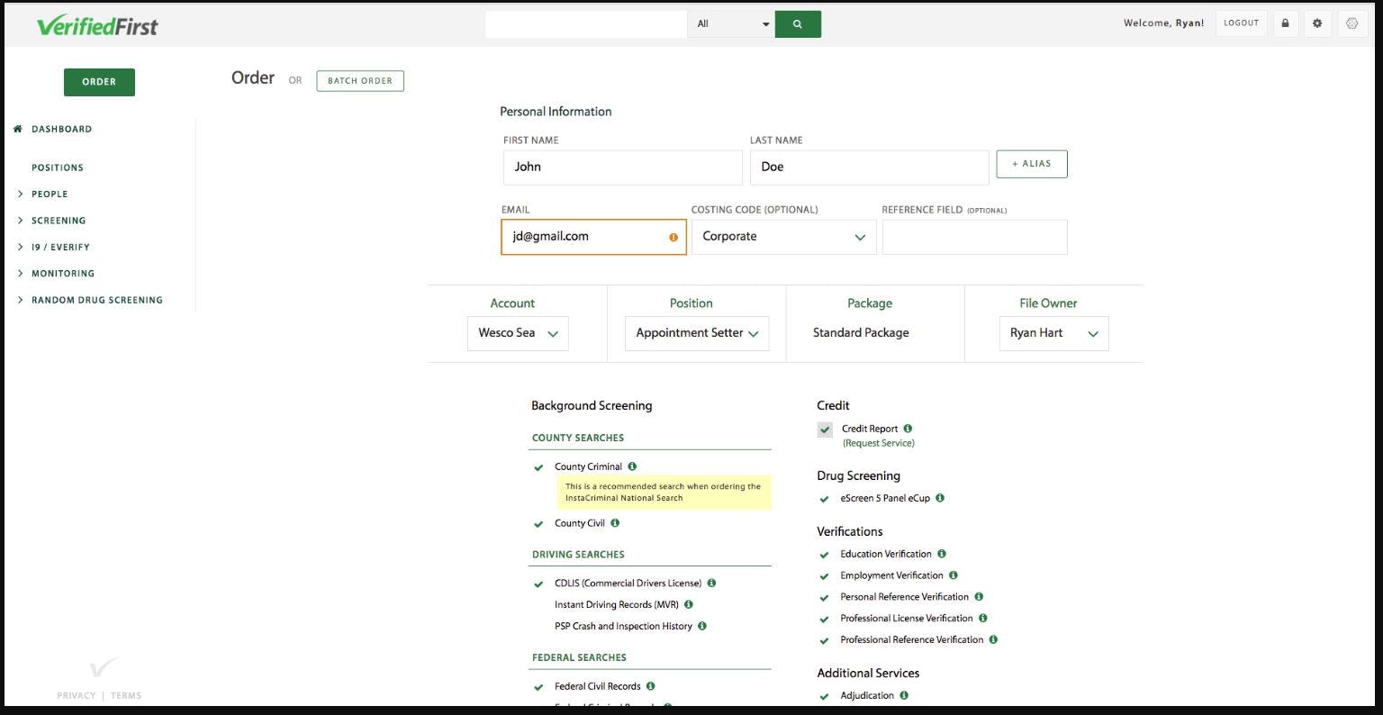Click the warning icon in the email field
The width and height of the screenshot is (1383, 715).
pyautogui.click(x=672, y=237)
